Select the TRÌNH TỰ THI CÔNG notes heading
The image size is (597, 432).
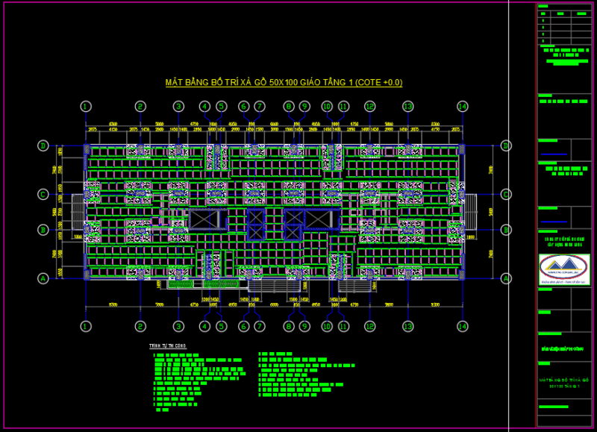tap(169, 346)
